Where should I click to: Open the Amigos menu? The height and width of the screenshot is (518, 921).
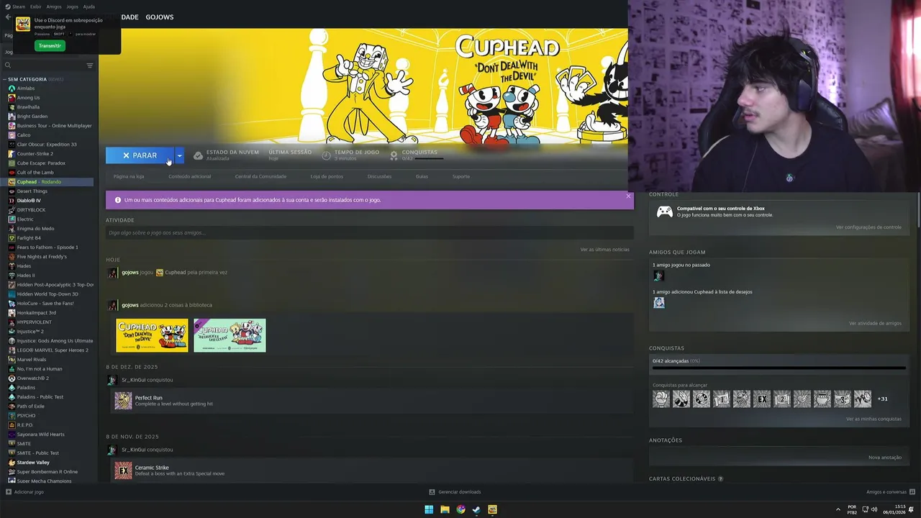coord(54,6)
